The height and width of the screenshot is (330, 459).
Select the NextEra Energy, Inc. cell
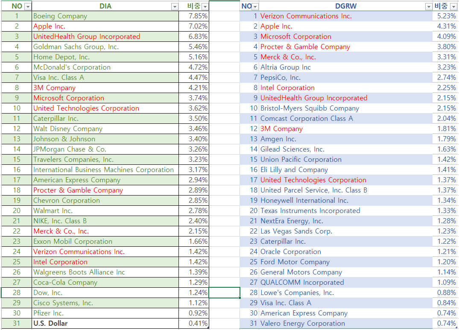pos(346,221)
